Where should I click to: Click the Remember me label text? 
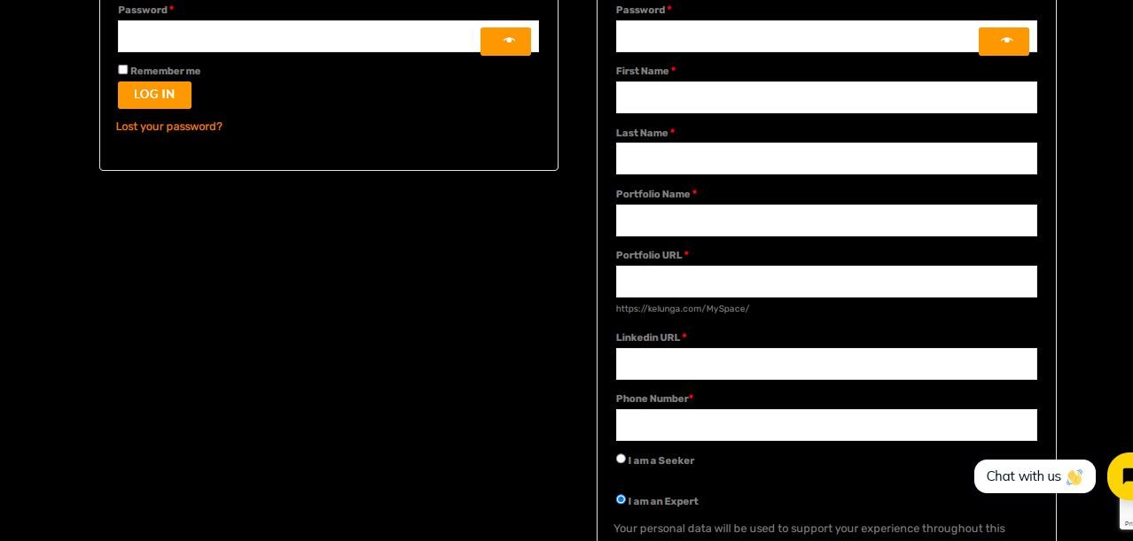coord(166,71)
